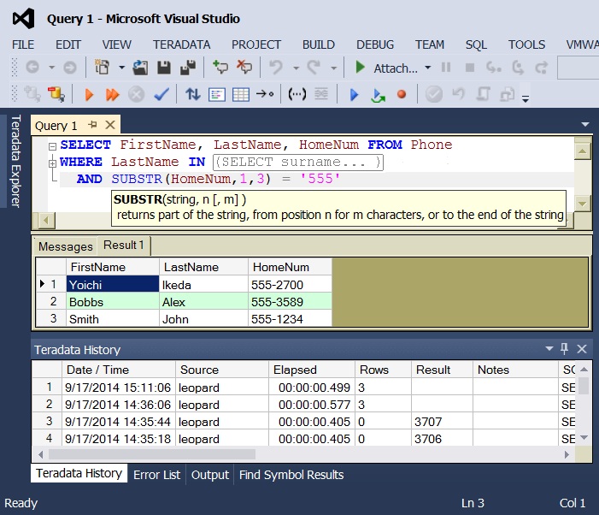The width and height of the screenshot is (599, 515).
Task: Collapse the SELECT statement outline box
Action: pyautogui.click(x=52, y=146)
